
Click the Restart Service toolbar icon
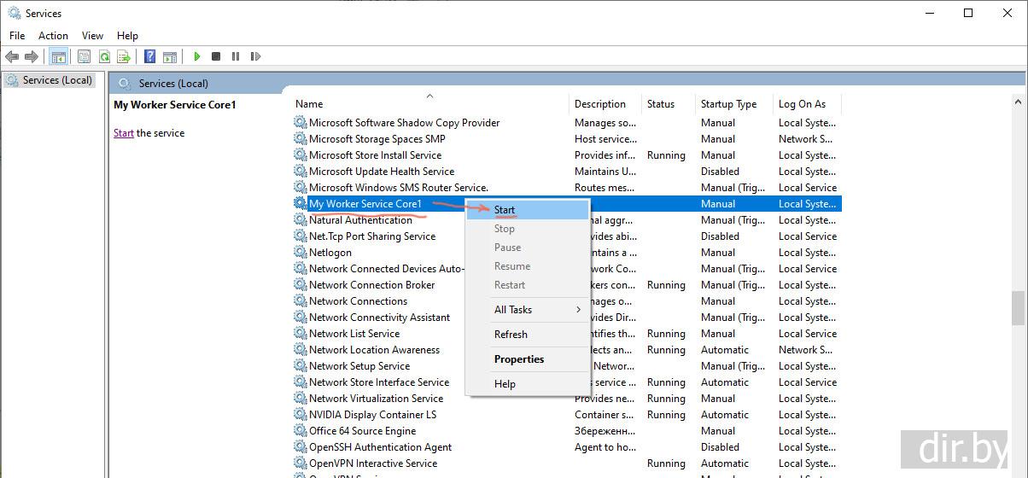pos(255,56)
